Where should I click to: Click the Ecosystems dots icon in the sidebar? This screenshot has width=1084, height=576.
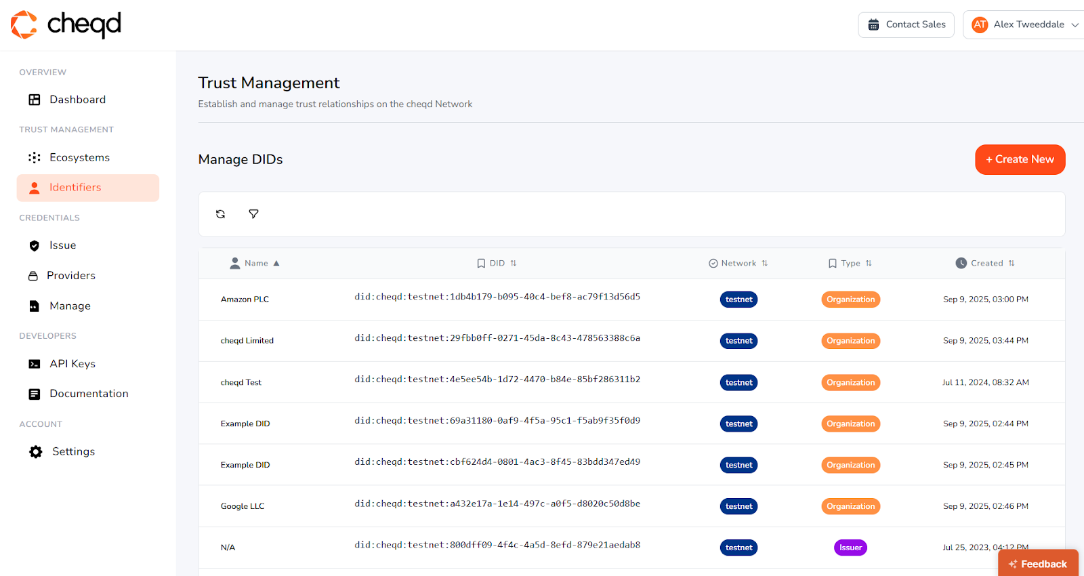point(35,157)
